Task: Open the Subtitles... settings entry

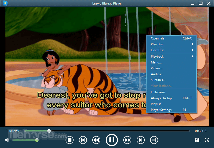Action: click(171, 80)
